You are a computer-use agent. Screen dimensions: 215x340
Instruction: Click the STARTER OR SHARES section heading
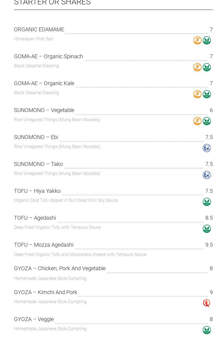52,2
